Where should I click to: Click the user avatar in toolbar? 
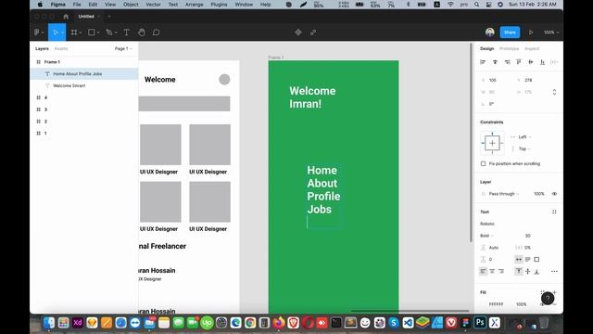(x=490, y=32)
